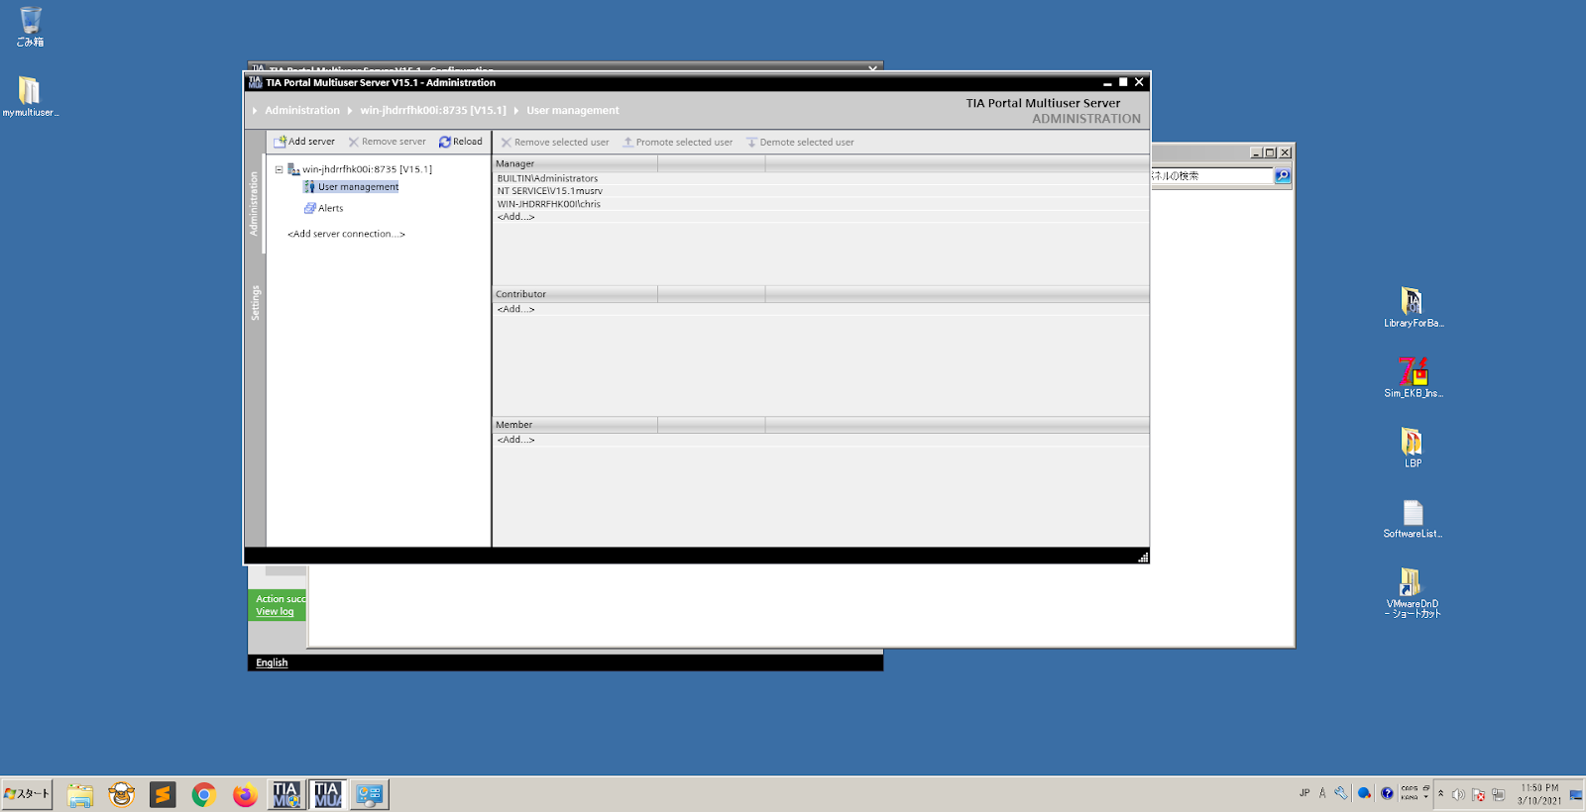Viewport: 1586px width, 812px height.
Task: Open Recycle Bin desktop icon
Action: click(30, 27)
